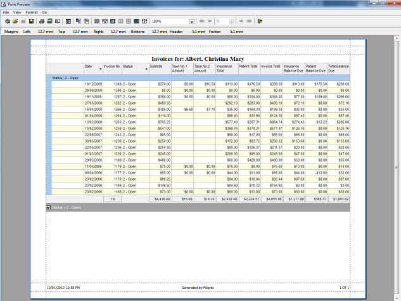
Task: Click the 'Generated by Filopto' footer text
Action: click(198, 288)
